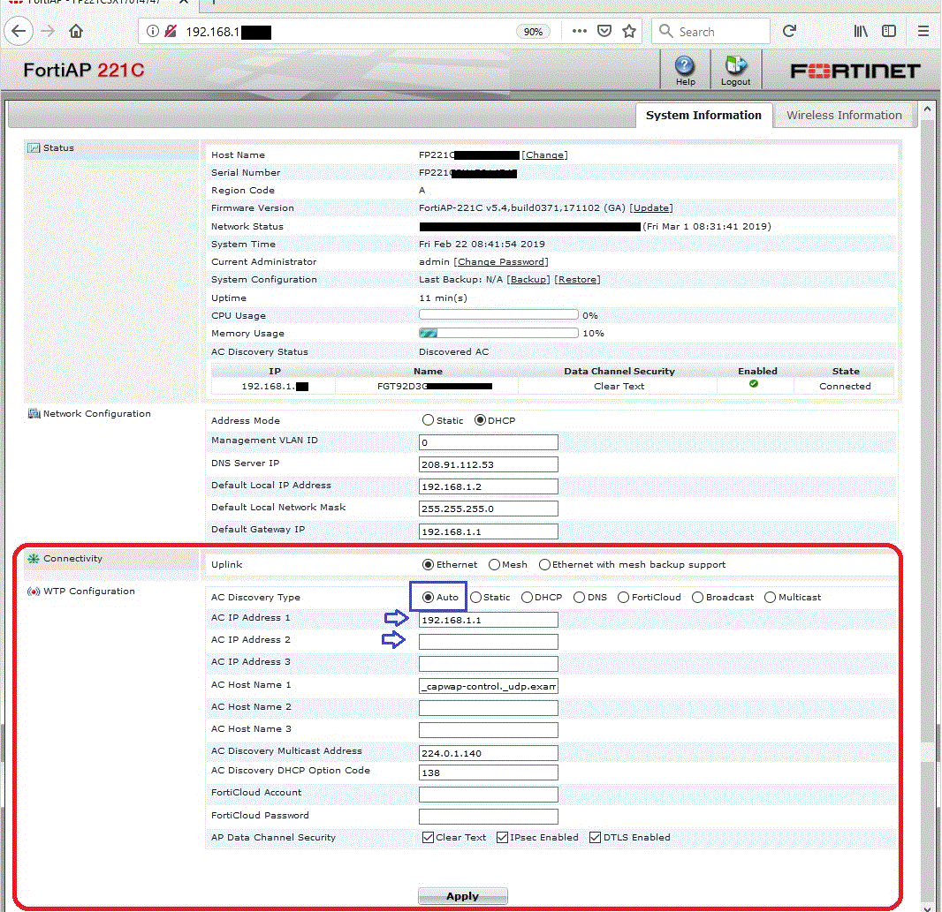Click the configuration Backup link
This screenshot has height=912, width=942.
(528, 280)
